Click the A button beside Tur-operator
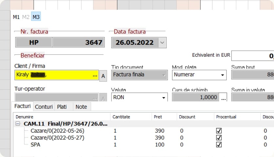274x157 pixels. click(x=103, y=98)
